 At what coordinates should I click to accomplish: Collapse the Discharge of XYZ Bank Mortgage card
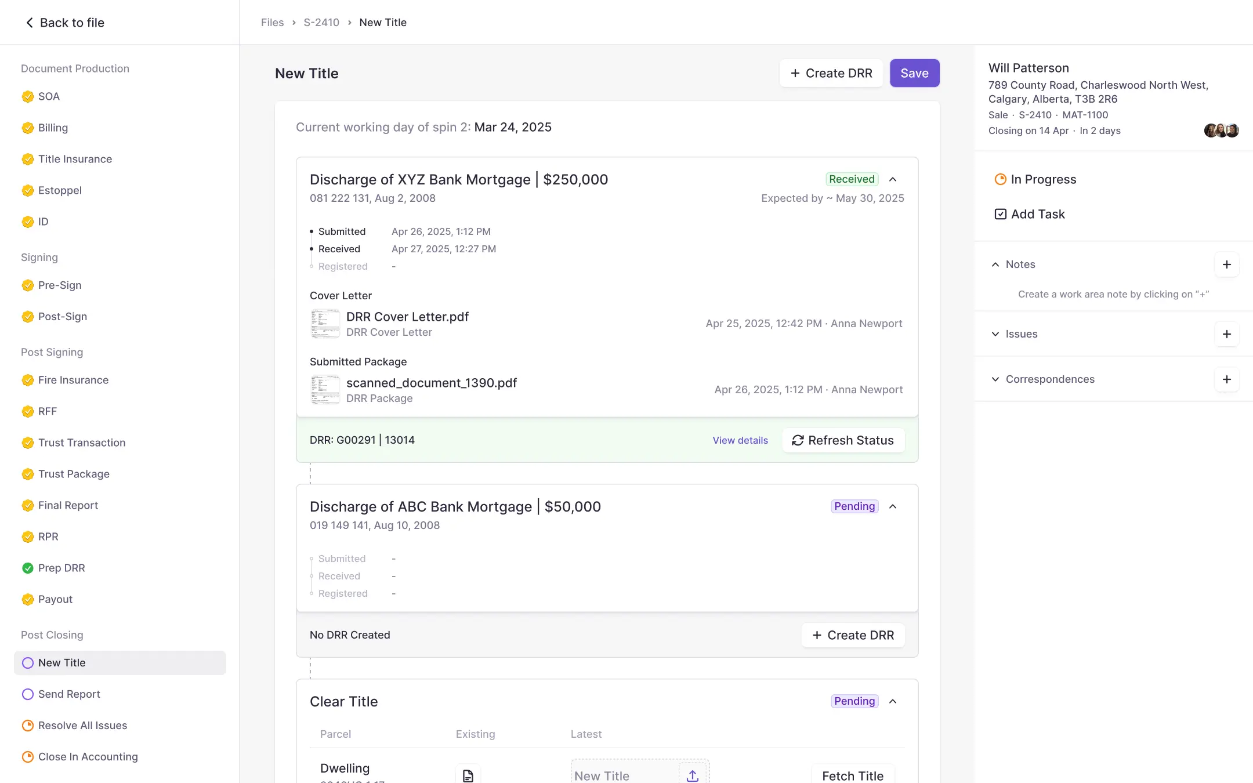893,179
